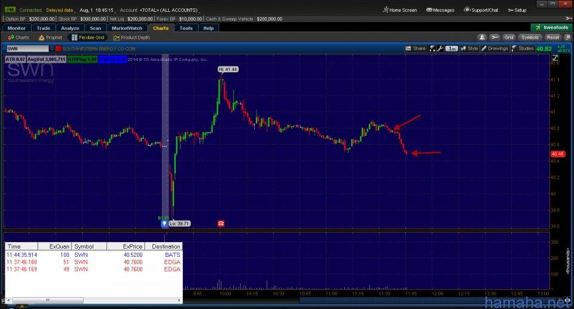Switch to the Analyze tab
The height and width of the screenshot is (309, 574).
coord(70,28)
